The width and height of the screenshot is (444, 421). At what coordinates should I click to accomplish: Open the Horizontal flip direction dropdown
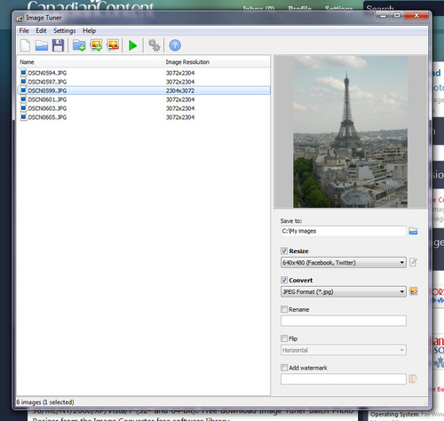pos(344,350)
